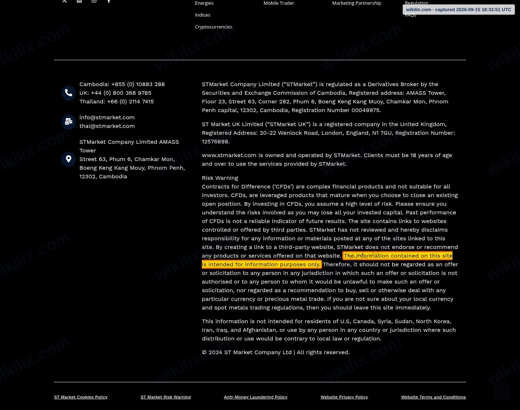This screenshot has height=410, width=520.
Task: Open the Indices link
Action: click(x=203, y=15)
